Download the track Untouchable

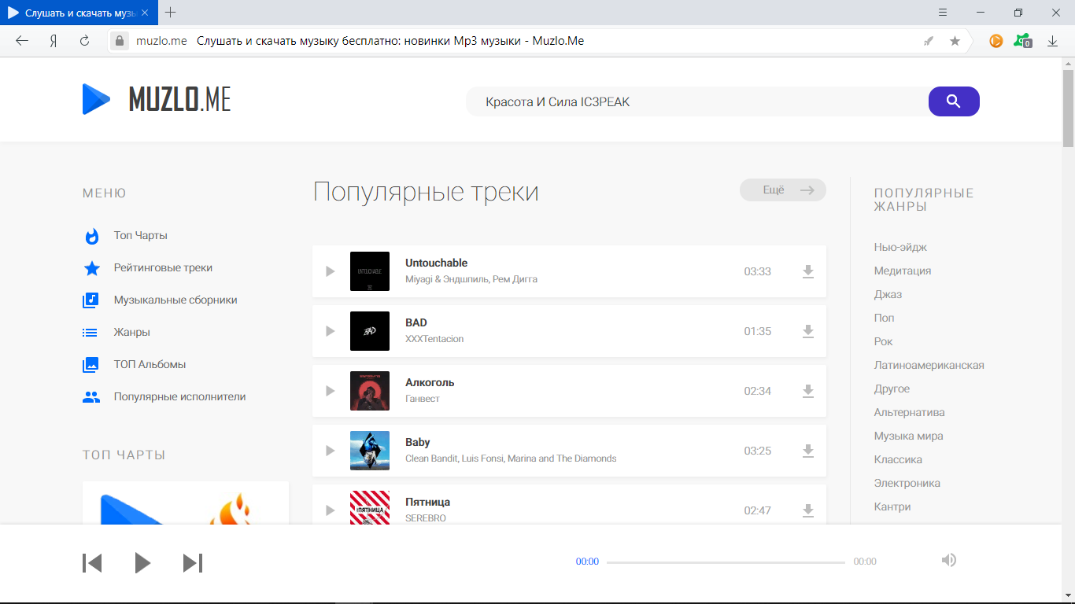pyautogui.click(x=807, y=272)
